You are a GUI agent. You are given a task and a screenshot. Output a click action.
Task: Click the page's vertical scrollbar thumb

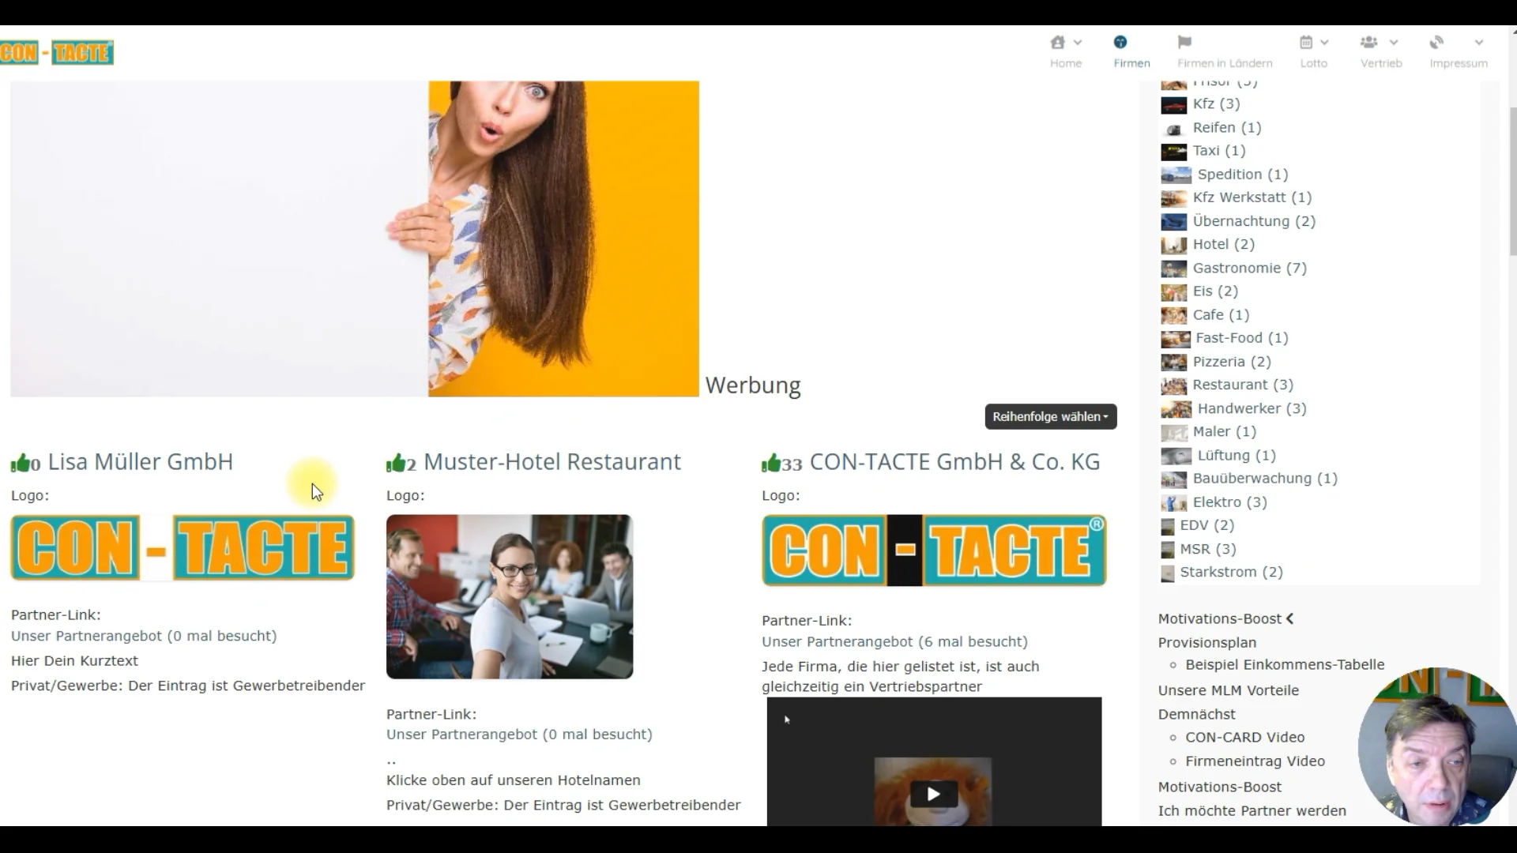pos(1512,182)
